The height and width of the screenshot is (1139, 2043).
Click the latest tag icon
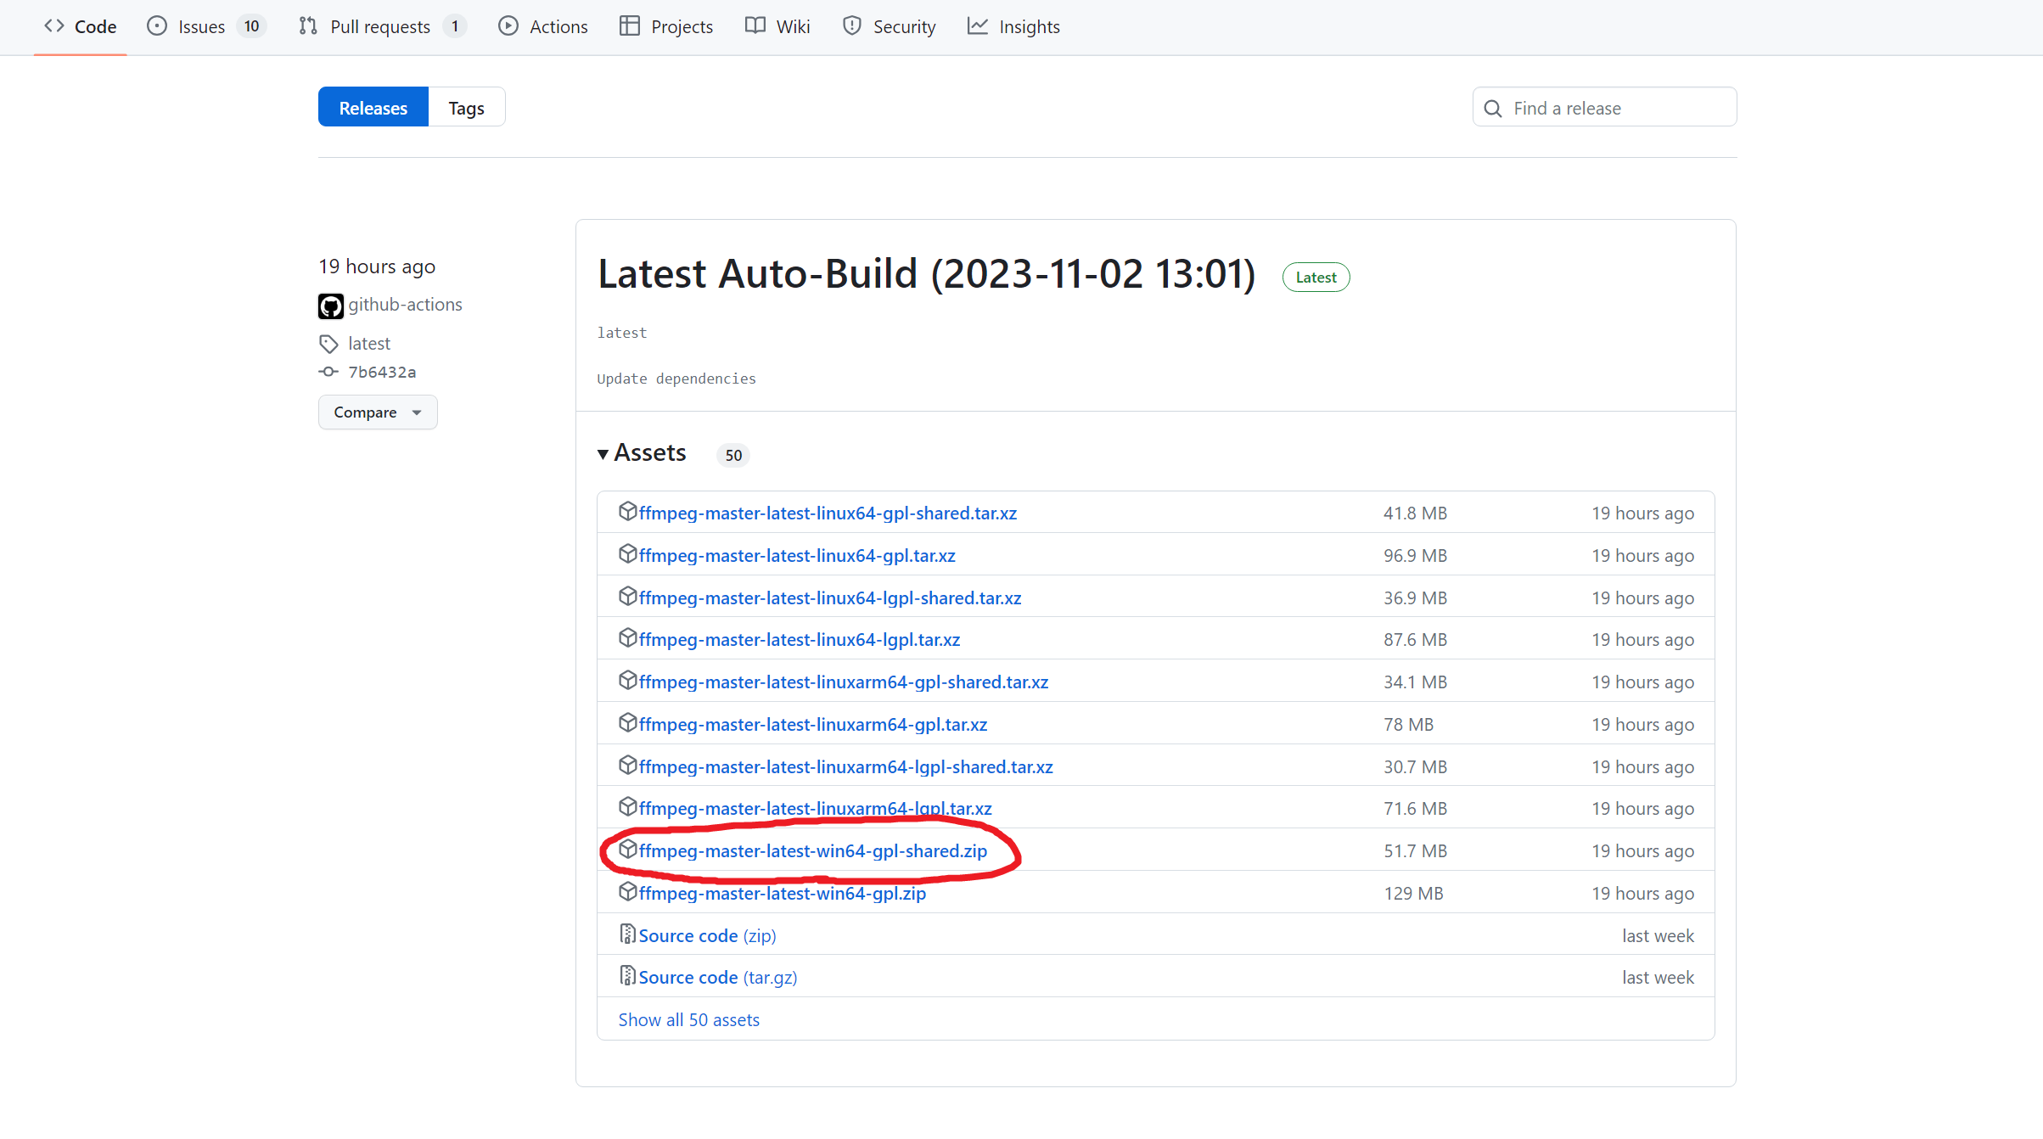click(x=328, y=344)
